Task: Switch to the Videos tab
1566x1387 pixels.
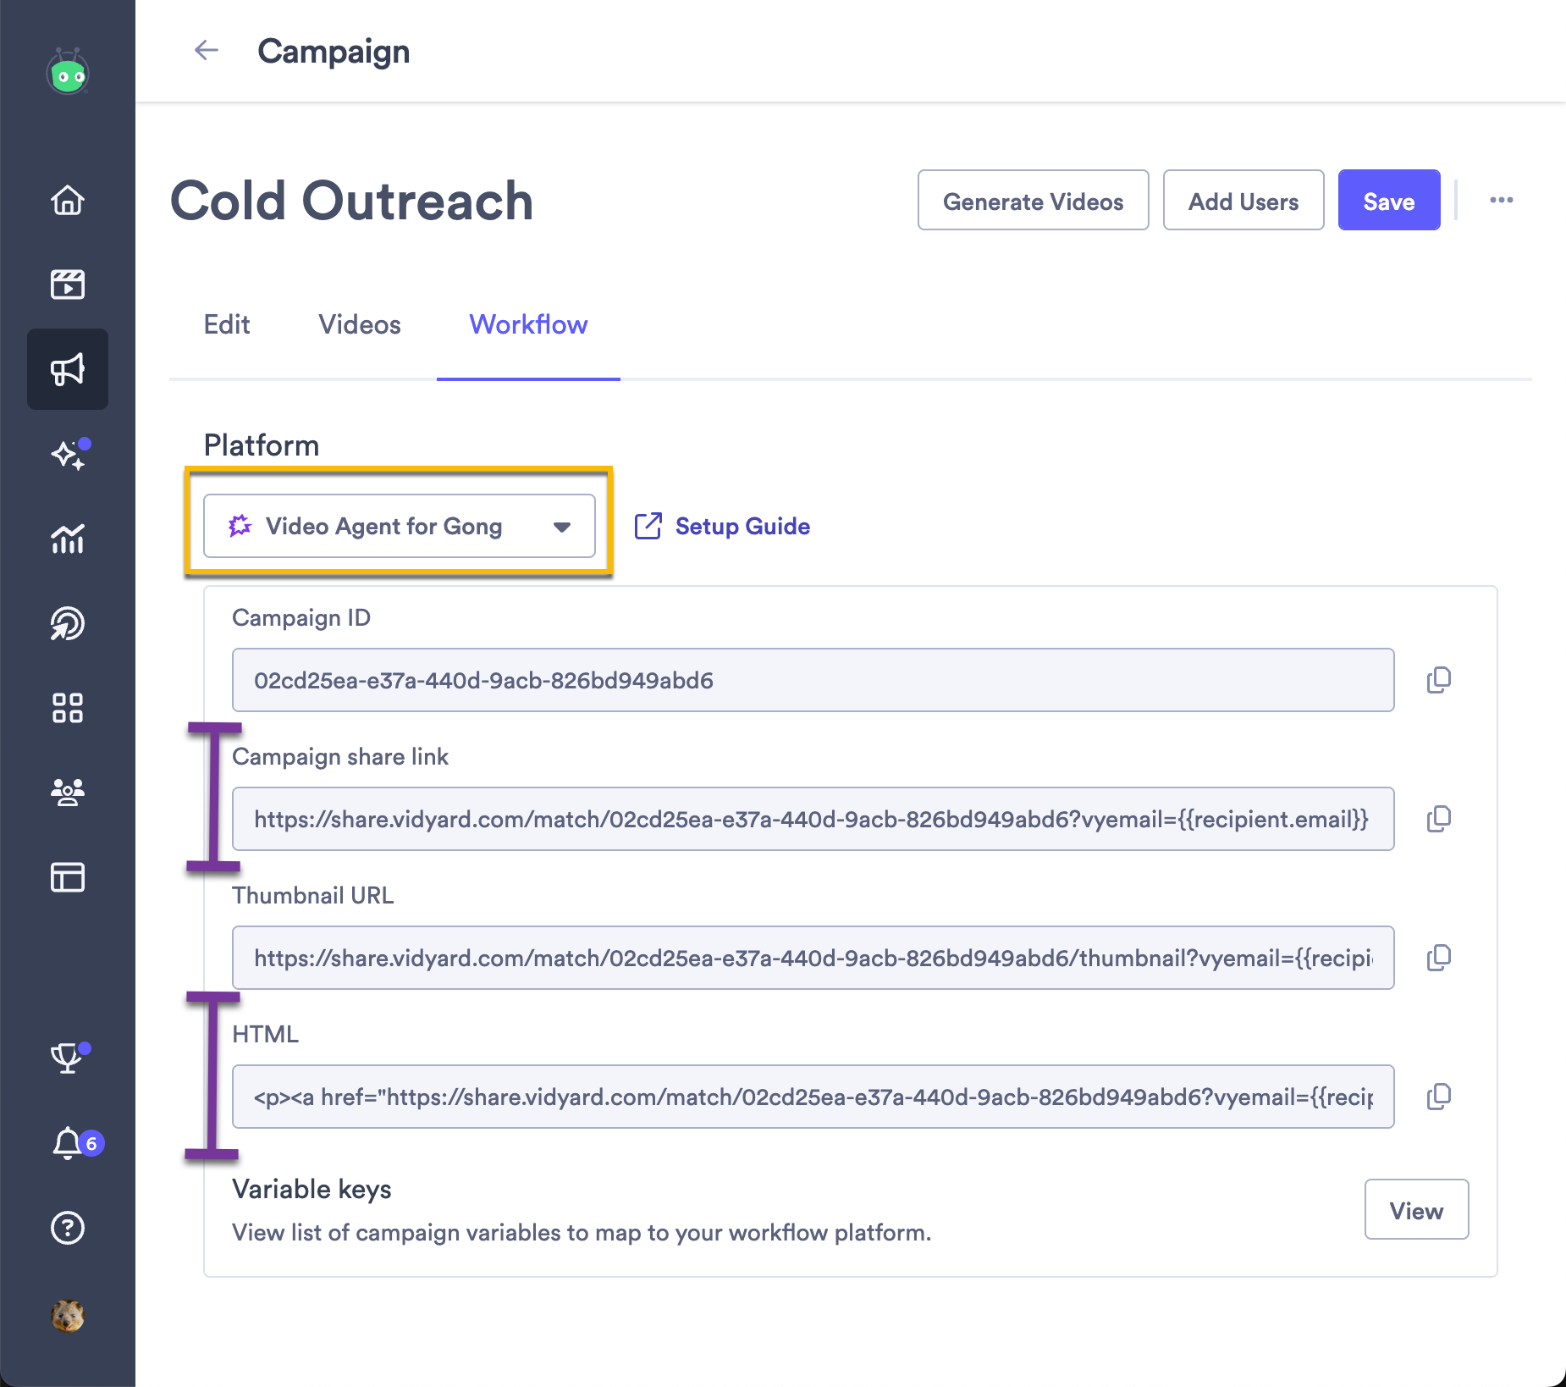Action: 359,324
